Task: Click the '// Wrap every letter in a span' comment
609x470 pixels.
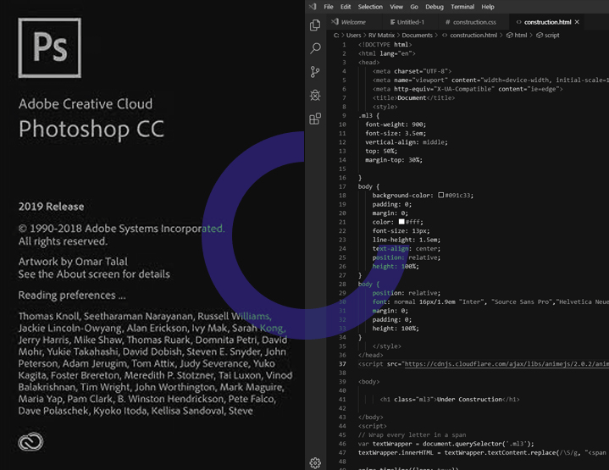Action: click(412, 434)
